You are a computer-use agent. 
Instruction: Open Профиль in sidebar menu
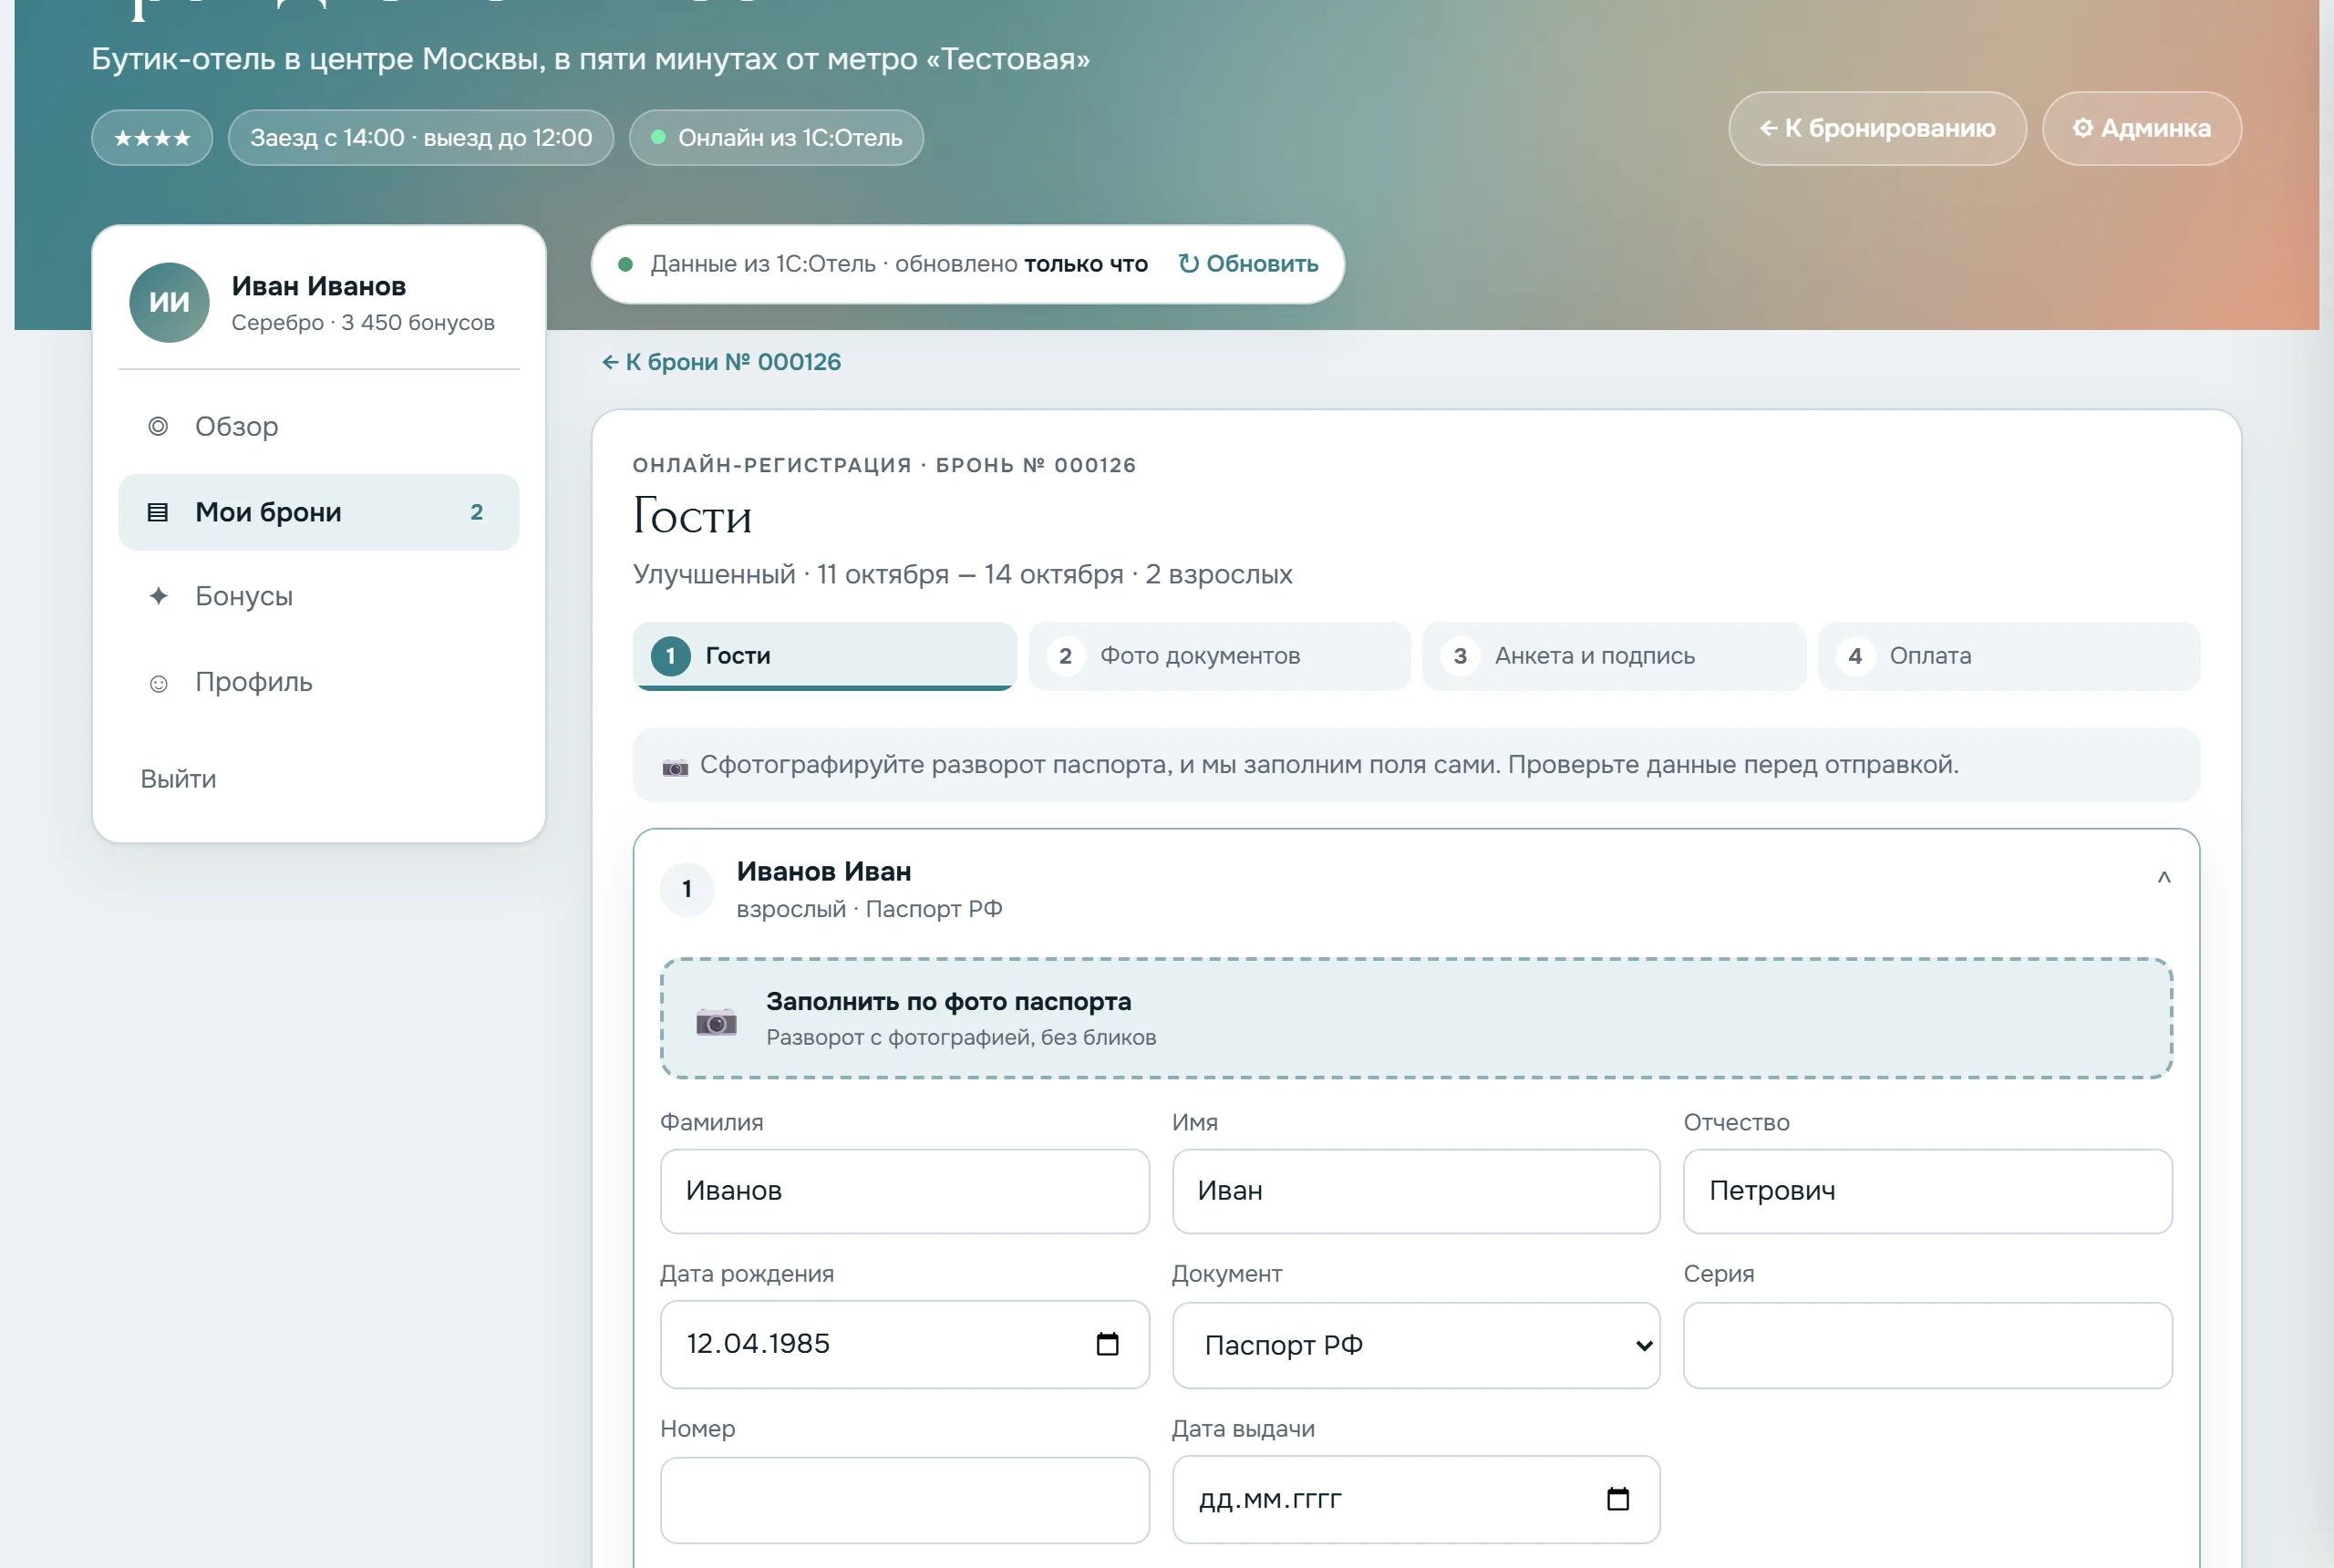pos(319,682)
